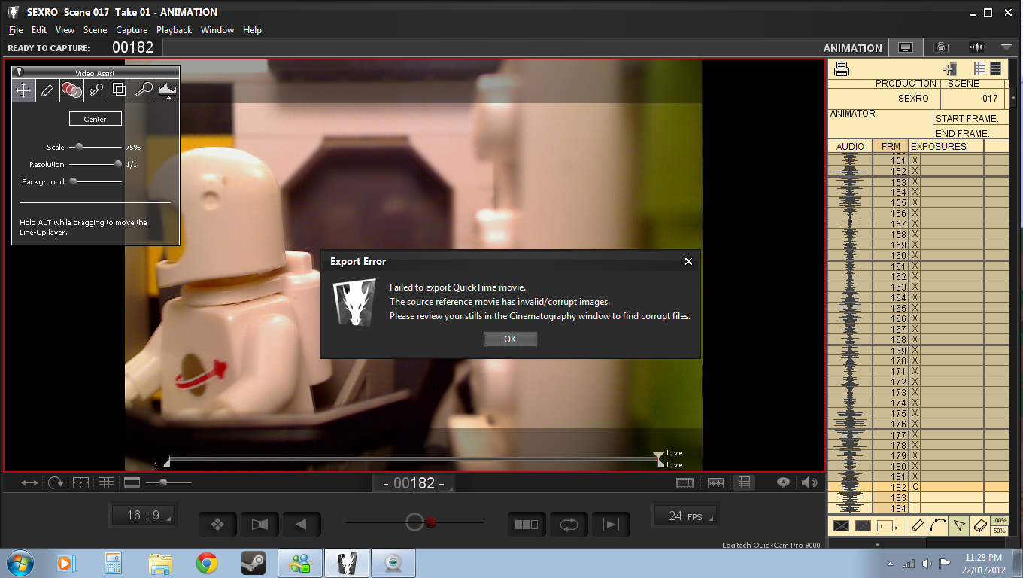Click the Live marker on the timeline
The height and width of the screenshot is (578, 1023).
659,455
